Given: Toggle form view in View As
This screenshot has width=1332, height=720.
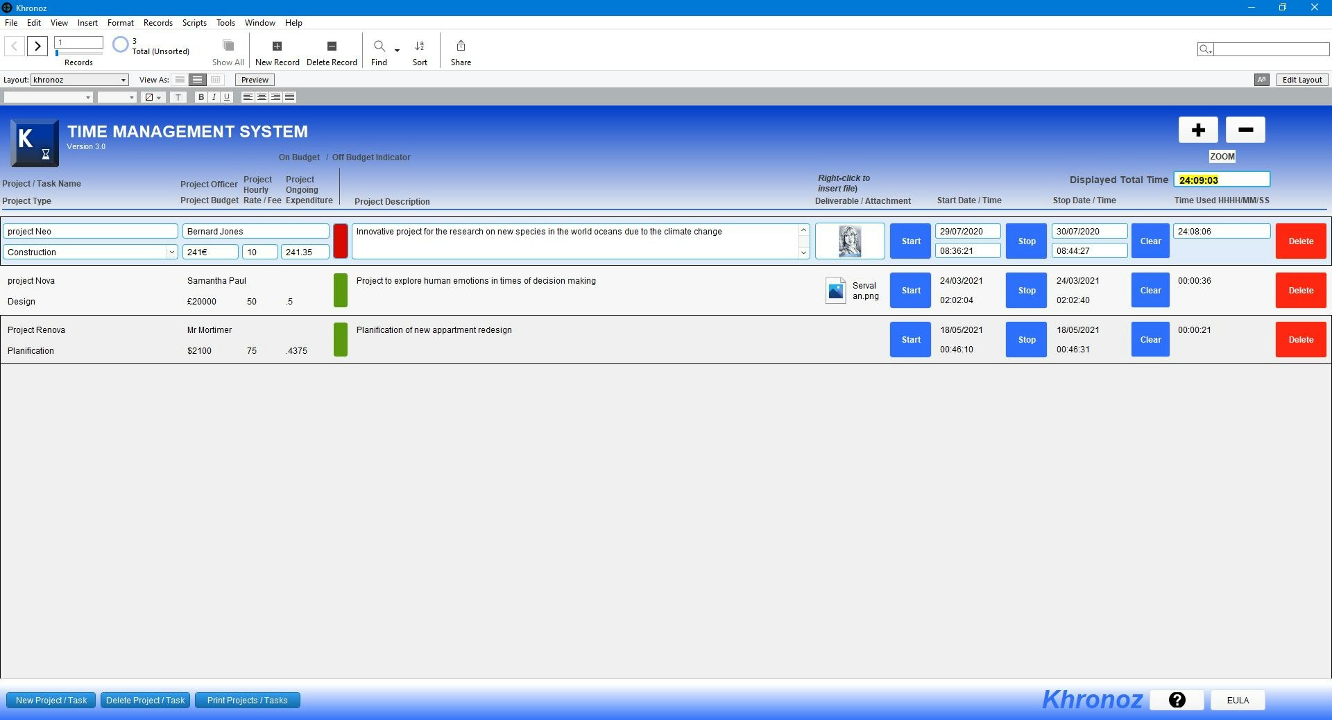Looking at the screenshot, I should (198, 80).
